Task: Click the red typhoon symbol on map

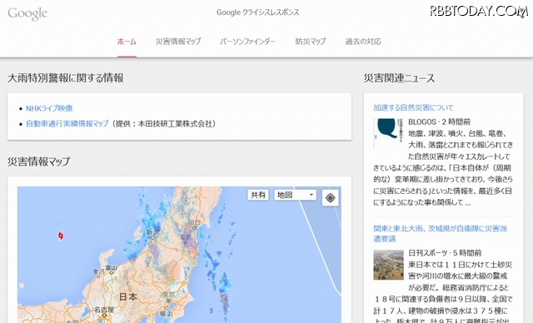Action: click(61, 236)
